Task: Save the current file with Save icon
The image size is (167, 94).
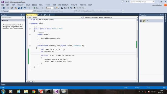Action: coord(19,8)
